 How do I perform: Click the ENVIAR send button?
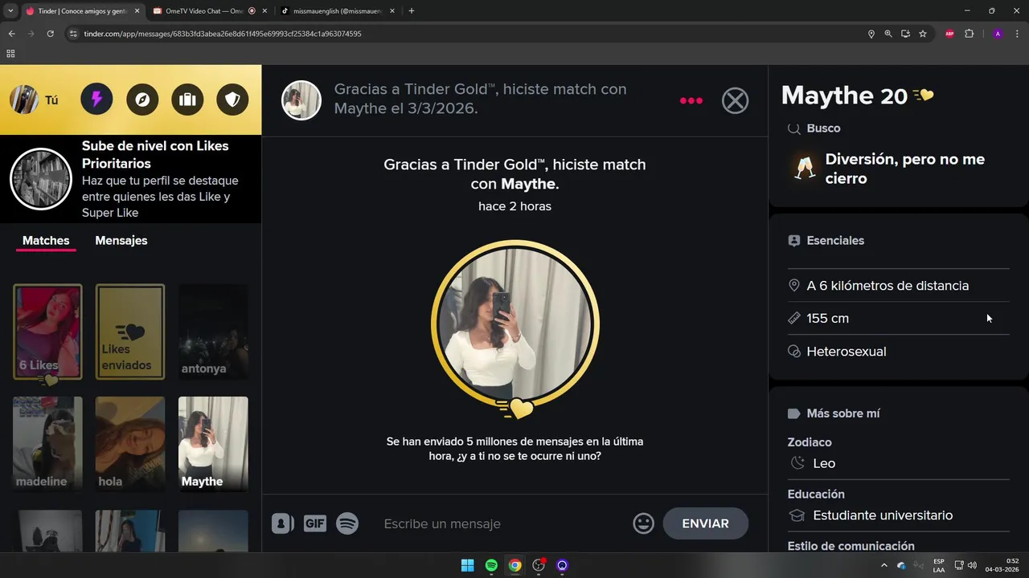tap(705, 523)
